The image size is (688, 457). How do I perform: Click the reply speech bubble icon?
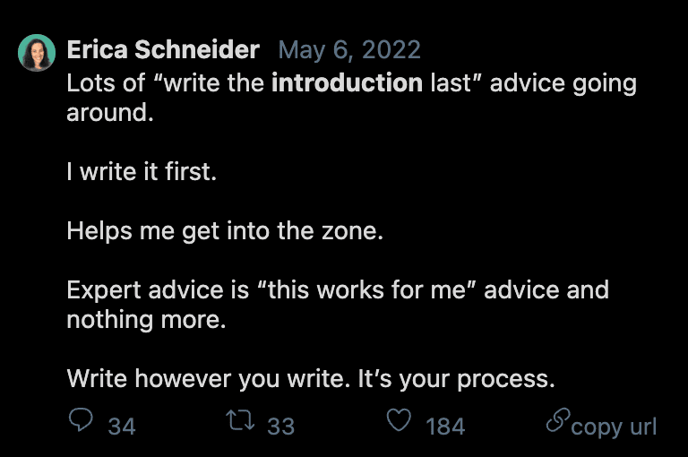pos(81,420)
